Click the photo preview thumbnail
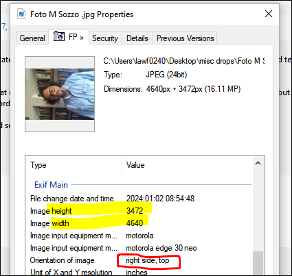The image size is (292, 276). (x=60, y=94)
